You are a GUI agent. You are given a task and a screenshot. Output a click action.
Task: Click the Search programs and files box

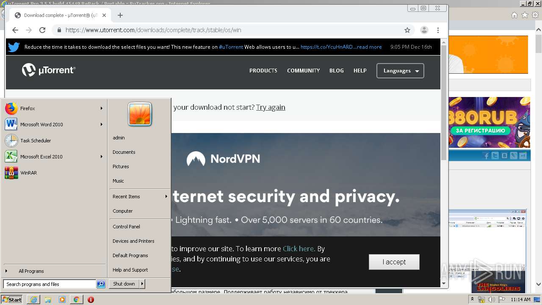tap(49, 284)
